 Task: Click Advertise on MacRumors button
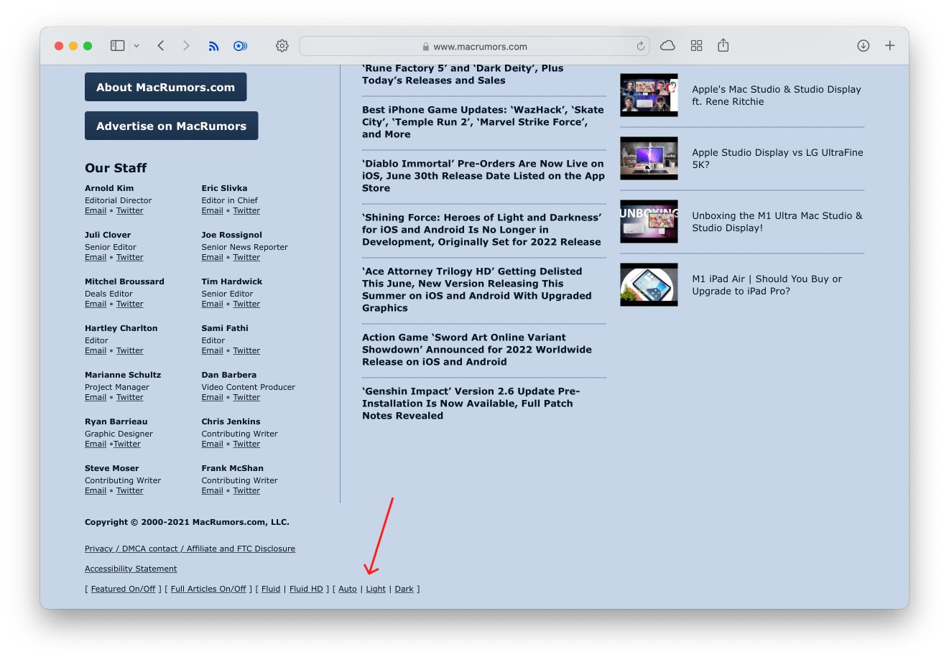172,126
